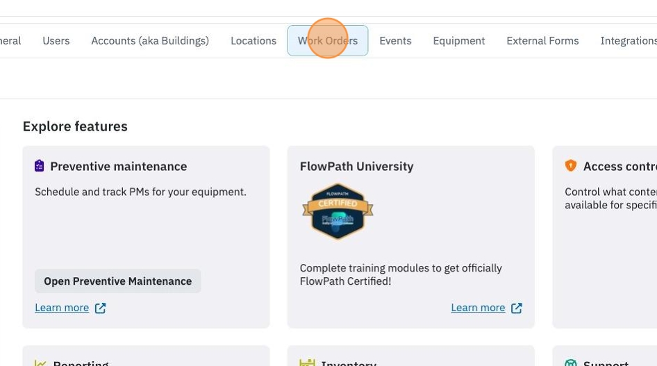The image size is (657, 366).
Task: Click Open Preventive Maintenance button
Action: click(x=118, y=281)
